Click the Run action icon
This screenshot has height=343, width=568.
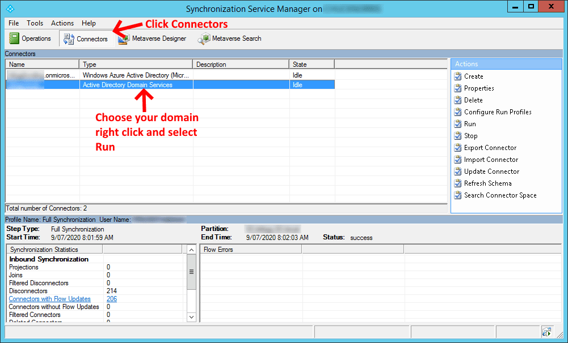[458, 124]
